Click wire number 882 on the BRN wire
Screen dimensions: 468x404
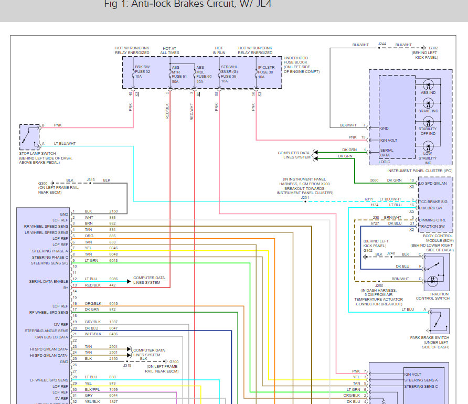tap(112, 223)
